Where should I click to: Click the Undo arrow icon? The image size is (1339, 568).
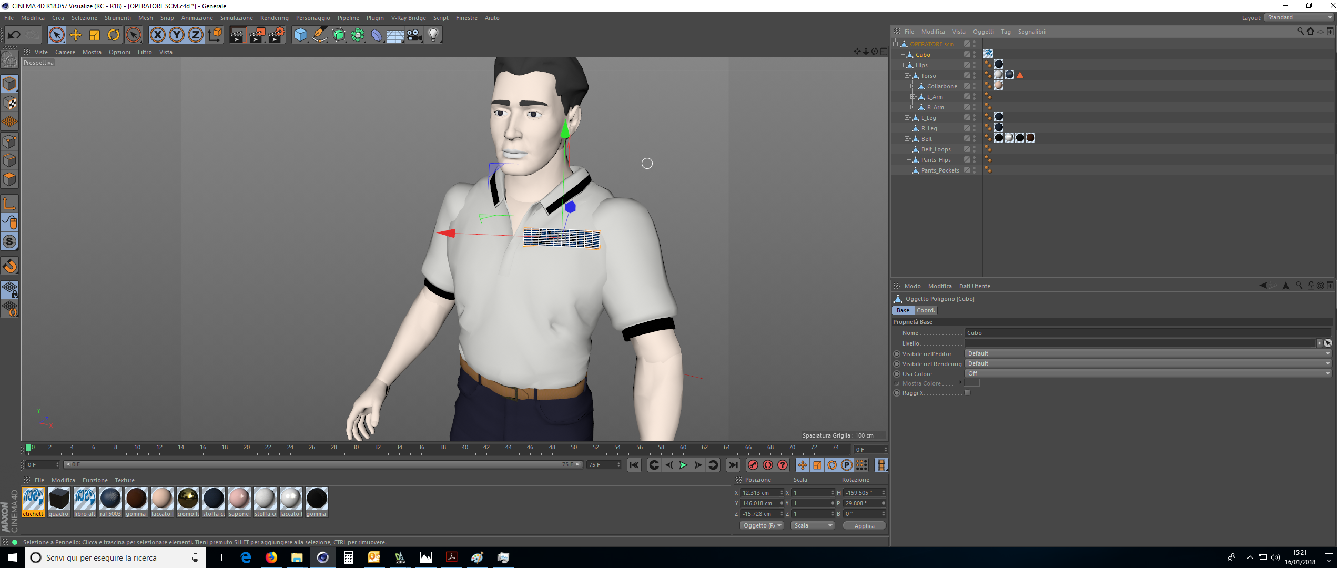click(x=14, y=35)
